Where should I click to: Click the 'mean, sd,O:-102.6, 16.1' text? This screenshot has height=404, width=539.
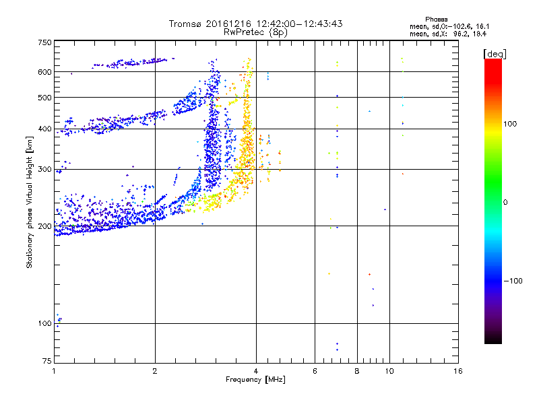point(449,26)
